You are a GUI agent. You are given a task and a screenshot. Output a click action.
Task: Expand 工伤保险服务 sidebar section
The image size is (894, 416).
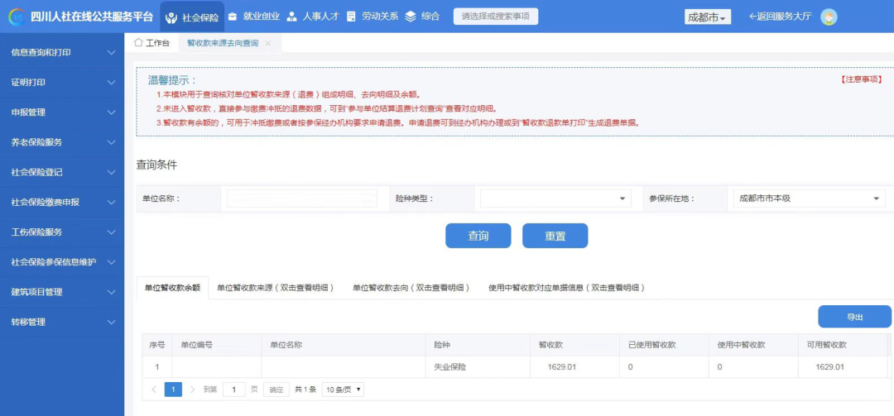click(x=62, y=232)
